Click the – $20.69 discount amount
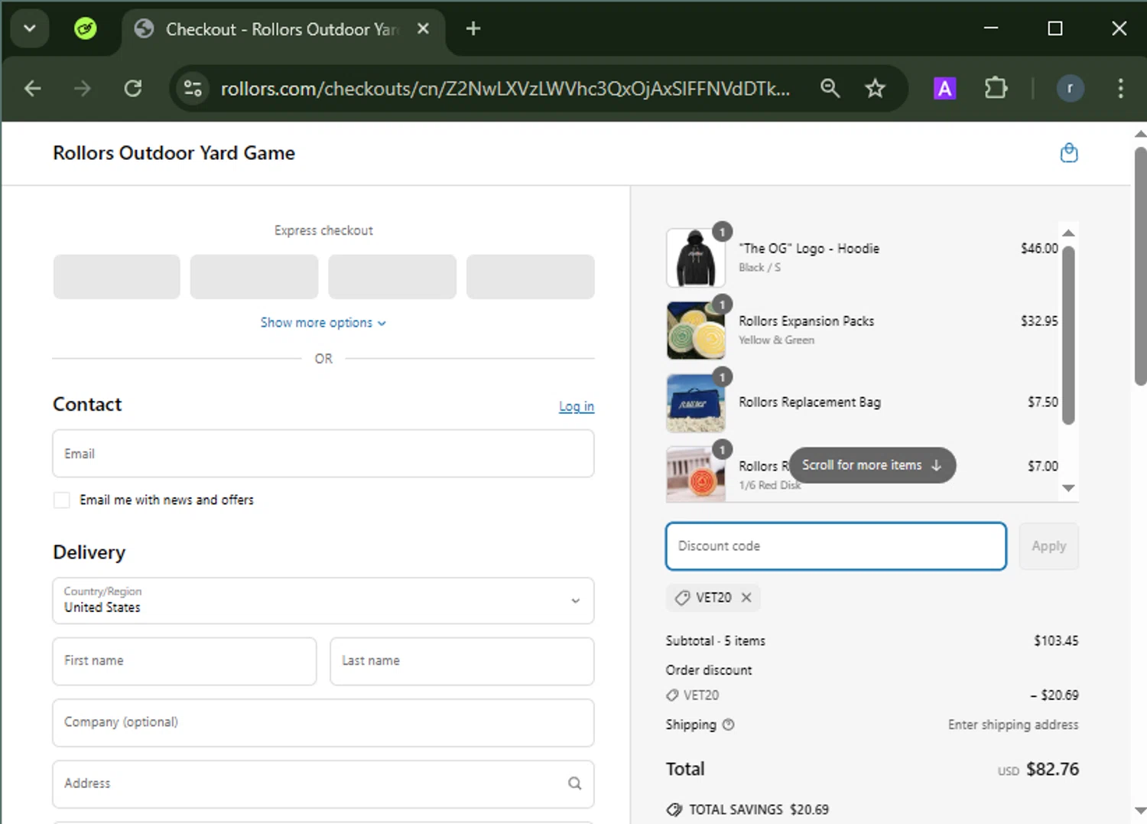The width and height of the screenshot is (1147, 824). (1054, 695)
